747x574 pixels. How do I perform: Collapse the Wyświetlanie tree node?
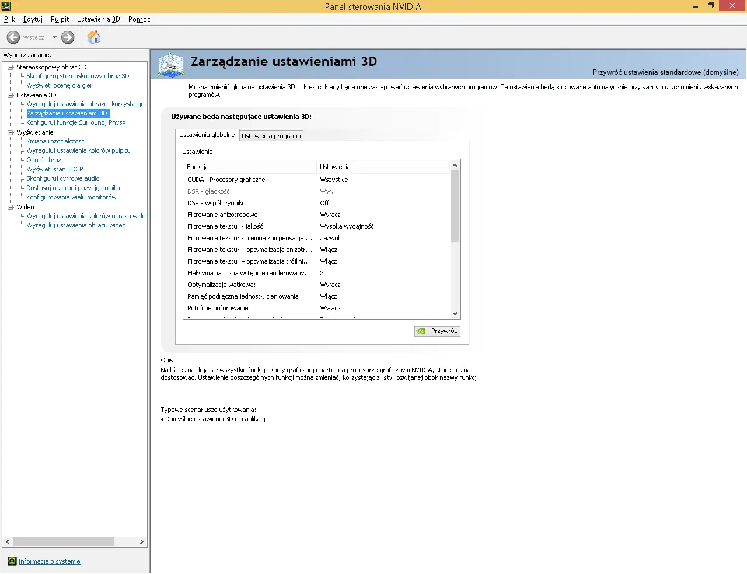[x=10, y=132]
